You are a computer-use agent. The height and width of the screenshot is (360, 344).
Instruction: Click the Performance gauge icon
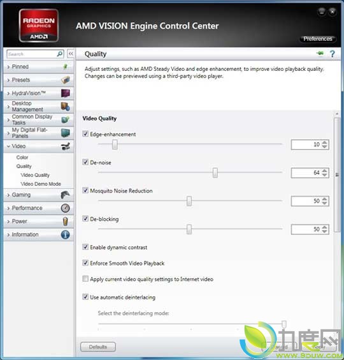coord(66,208)
